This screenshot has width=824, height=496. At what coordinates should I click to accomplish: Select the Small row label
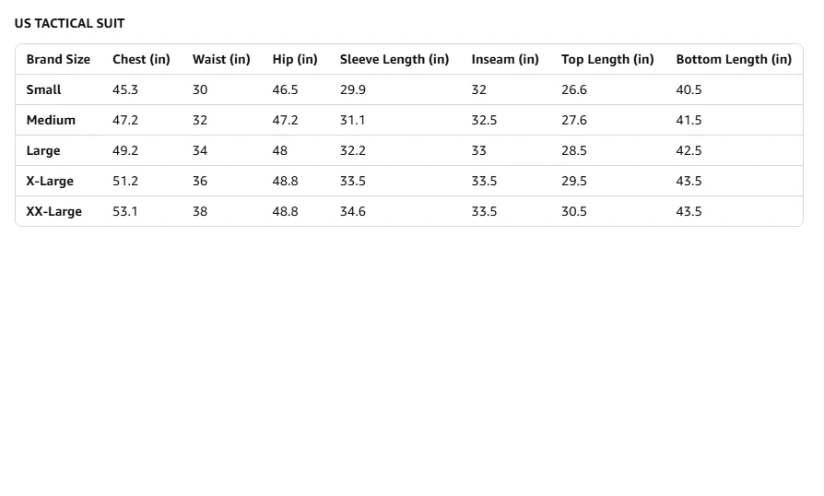[x=43, y=89]
